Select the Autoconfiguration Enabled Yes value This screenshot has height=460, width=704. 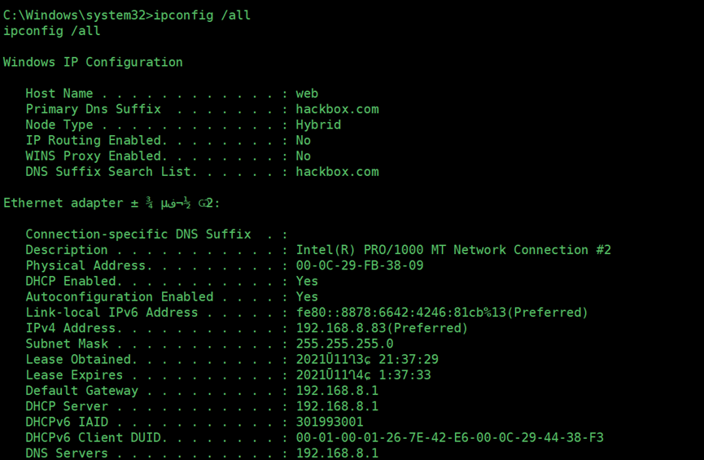coord(307,297)
